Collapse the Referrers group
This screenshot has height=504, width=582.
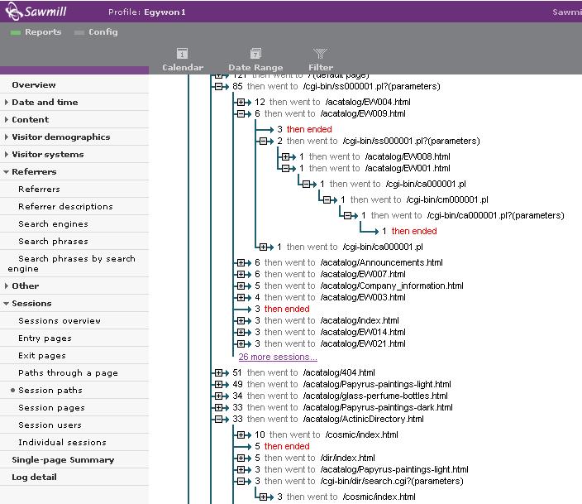pyautogui.click(x=7, y=171)
